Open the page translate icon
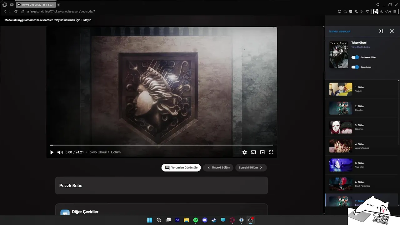The width and height of the screenshot is (400, 225). coord(356,12)
